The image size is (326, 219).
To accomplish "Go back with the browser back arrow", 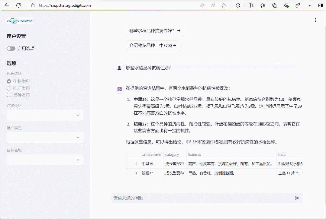I will 7,5.
